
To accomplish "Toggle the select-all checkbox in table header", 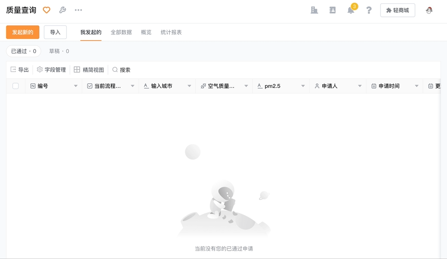I will [16, 86].
